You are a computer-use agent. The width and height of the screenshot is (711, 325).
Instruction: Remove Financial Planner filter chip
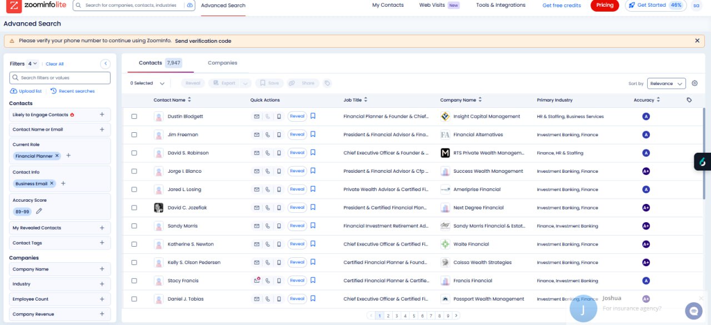pos(57,156)
